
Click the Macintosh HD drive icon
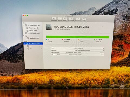pyautogui.click(x=27, y=28)
